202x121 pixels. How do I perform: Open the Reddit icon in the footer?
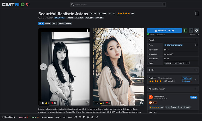tap(97, 117)
